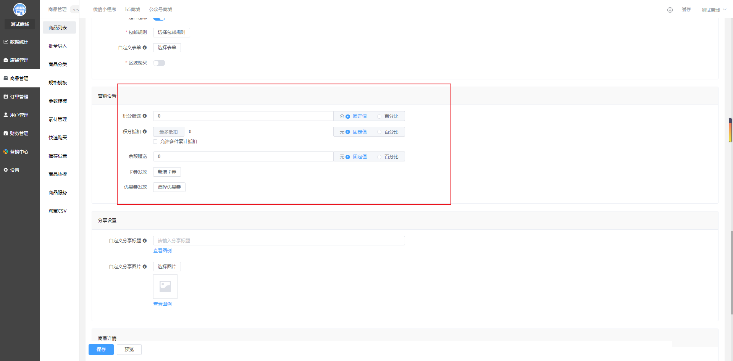Open the 测试商城 account dropdown
The height and width of the screenshot is (361, 733).
[x=714, y=10]
